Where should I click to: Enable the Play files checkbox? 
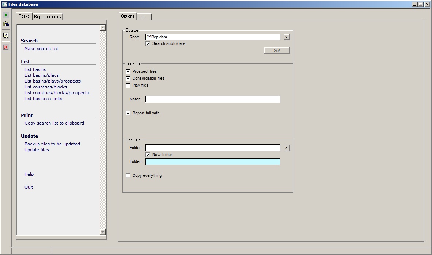(x=128, y=85)
